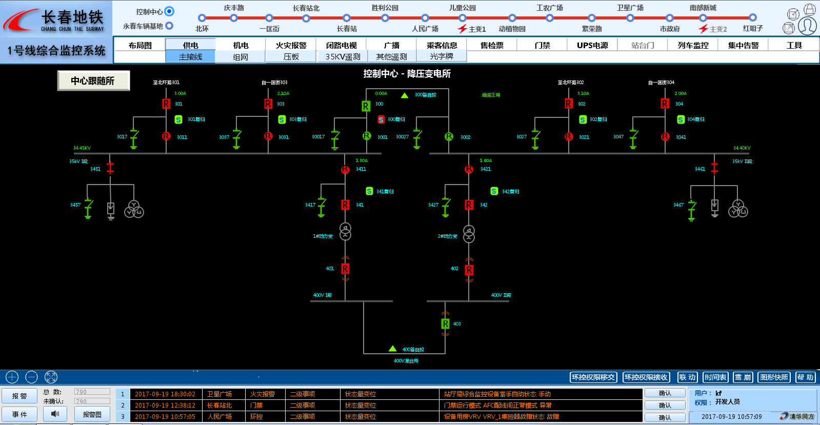Select the 控制中心 radio button
The height and width of the screenshot is (425, 820).
[169, 11]
